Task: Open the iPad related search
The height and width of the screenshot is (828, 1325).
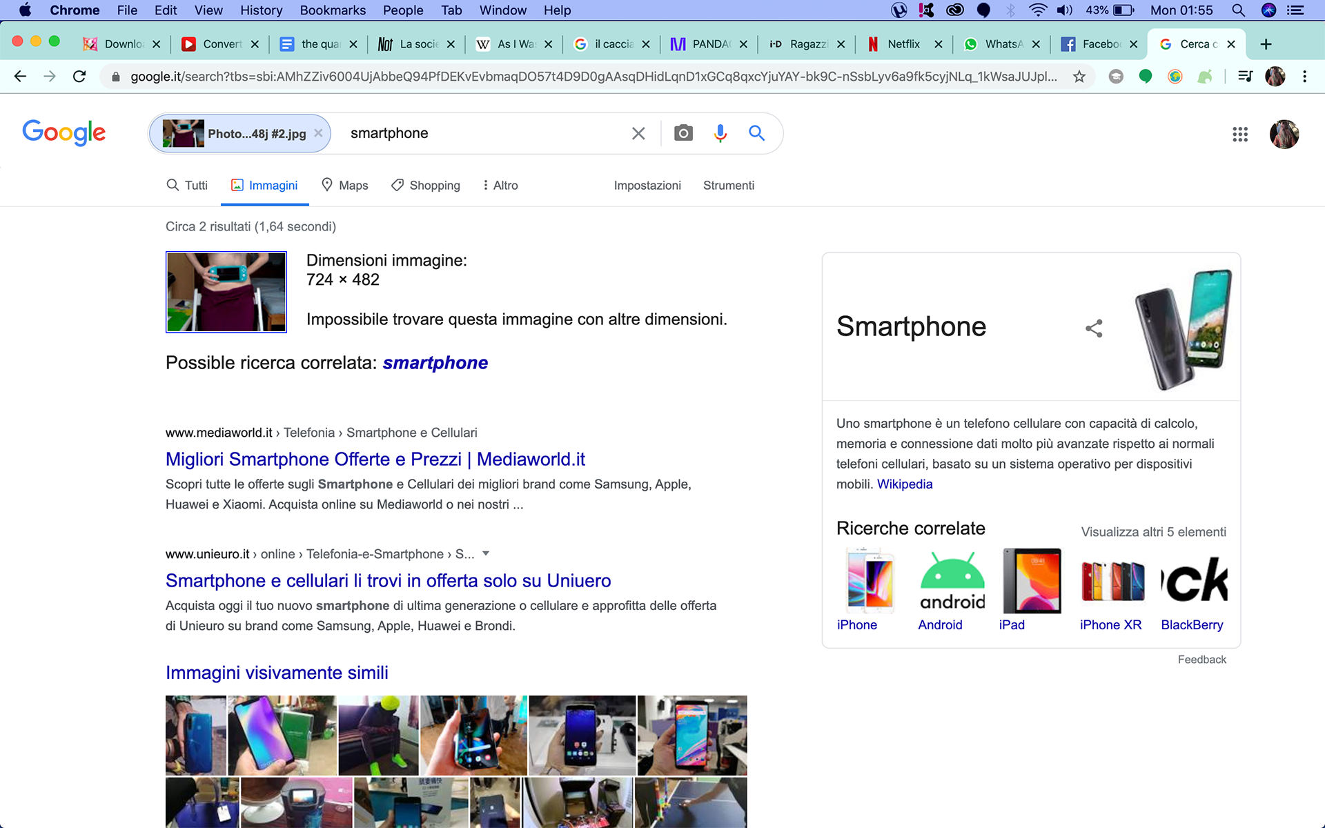Action: 1031,589
